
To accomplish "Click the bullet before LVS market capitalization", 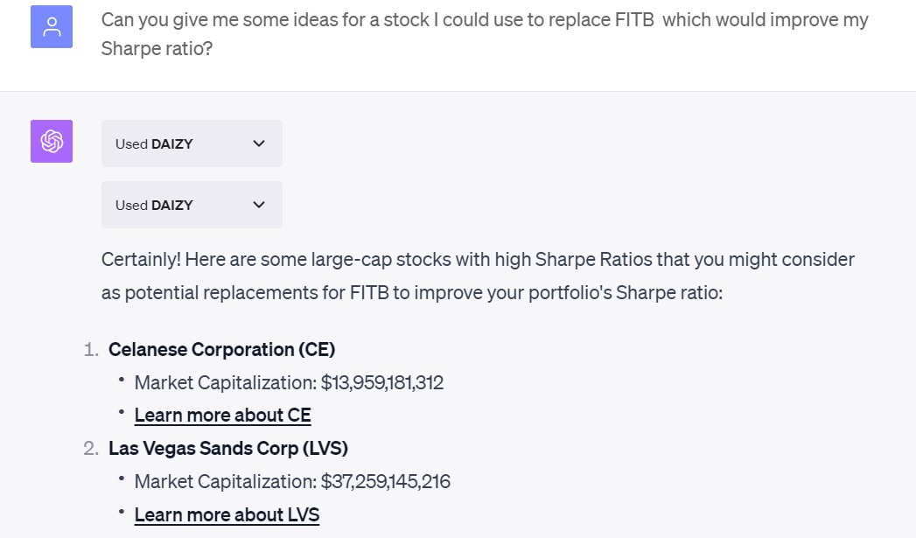I will tap(122, 479).
